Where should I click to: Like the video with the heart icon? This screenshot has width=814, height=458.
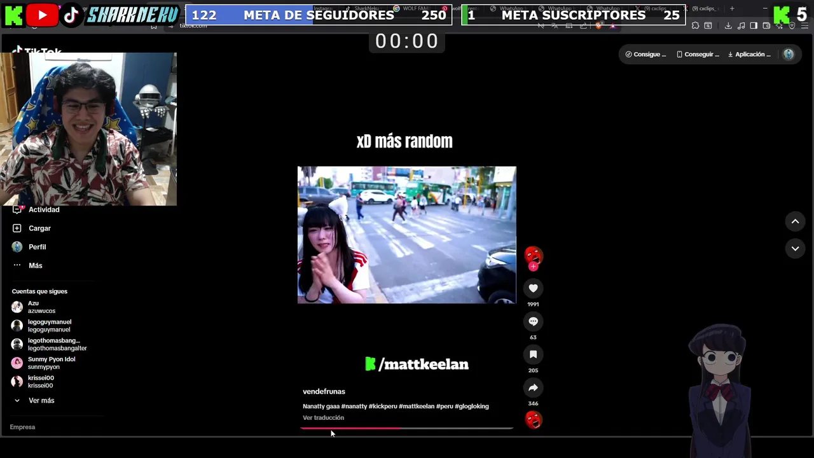(533, 288)
